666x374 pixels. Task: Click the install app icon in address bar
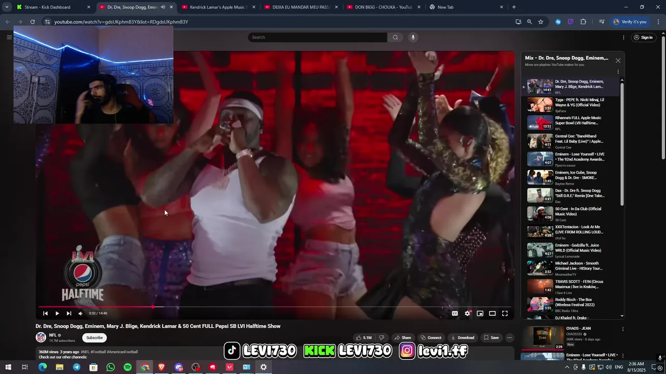[x=518, y=22]
